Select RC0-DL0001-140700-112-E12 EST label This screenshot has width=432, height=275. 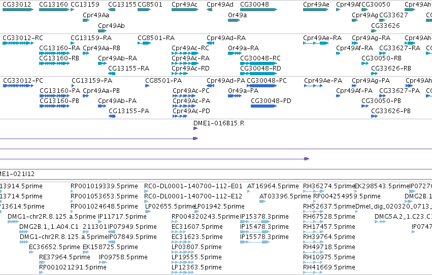(193, 196)
